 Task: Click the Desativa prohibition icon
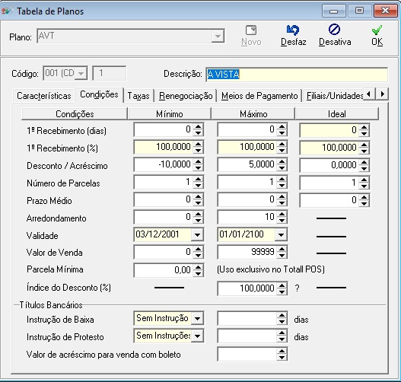pos(334,30)
